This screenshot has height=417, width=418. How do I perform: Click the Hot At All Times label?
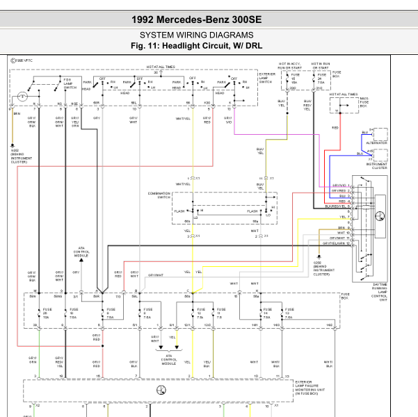point(161,67)
